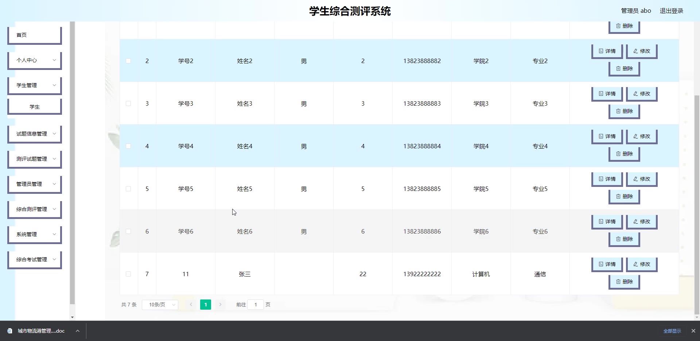Expand the 管理员管理 menu

tap(35, 184)
